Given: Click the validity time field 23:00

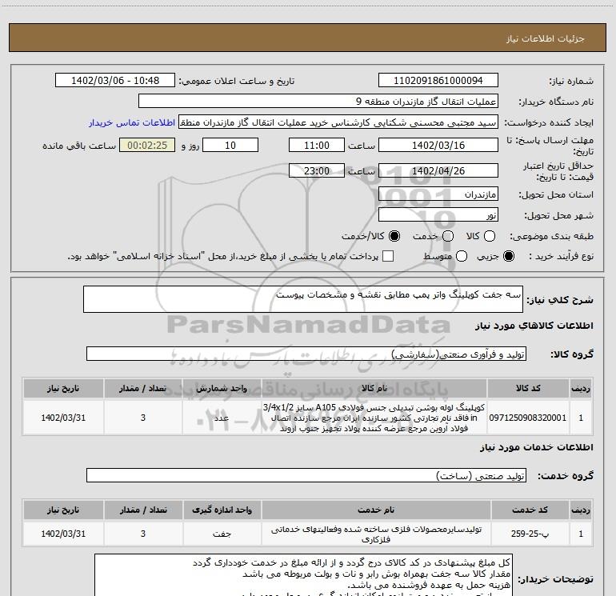Looking at the screenshot, I should tap(317, 171).
